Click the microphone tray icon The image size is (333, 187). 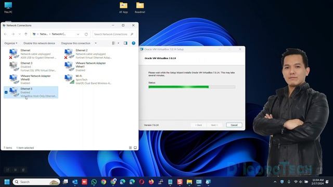coord(289,182)
